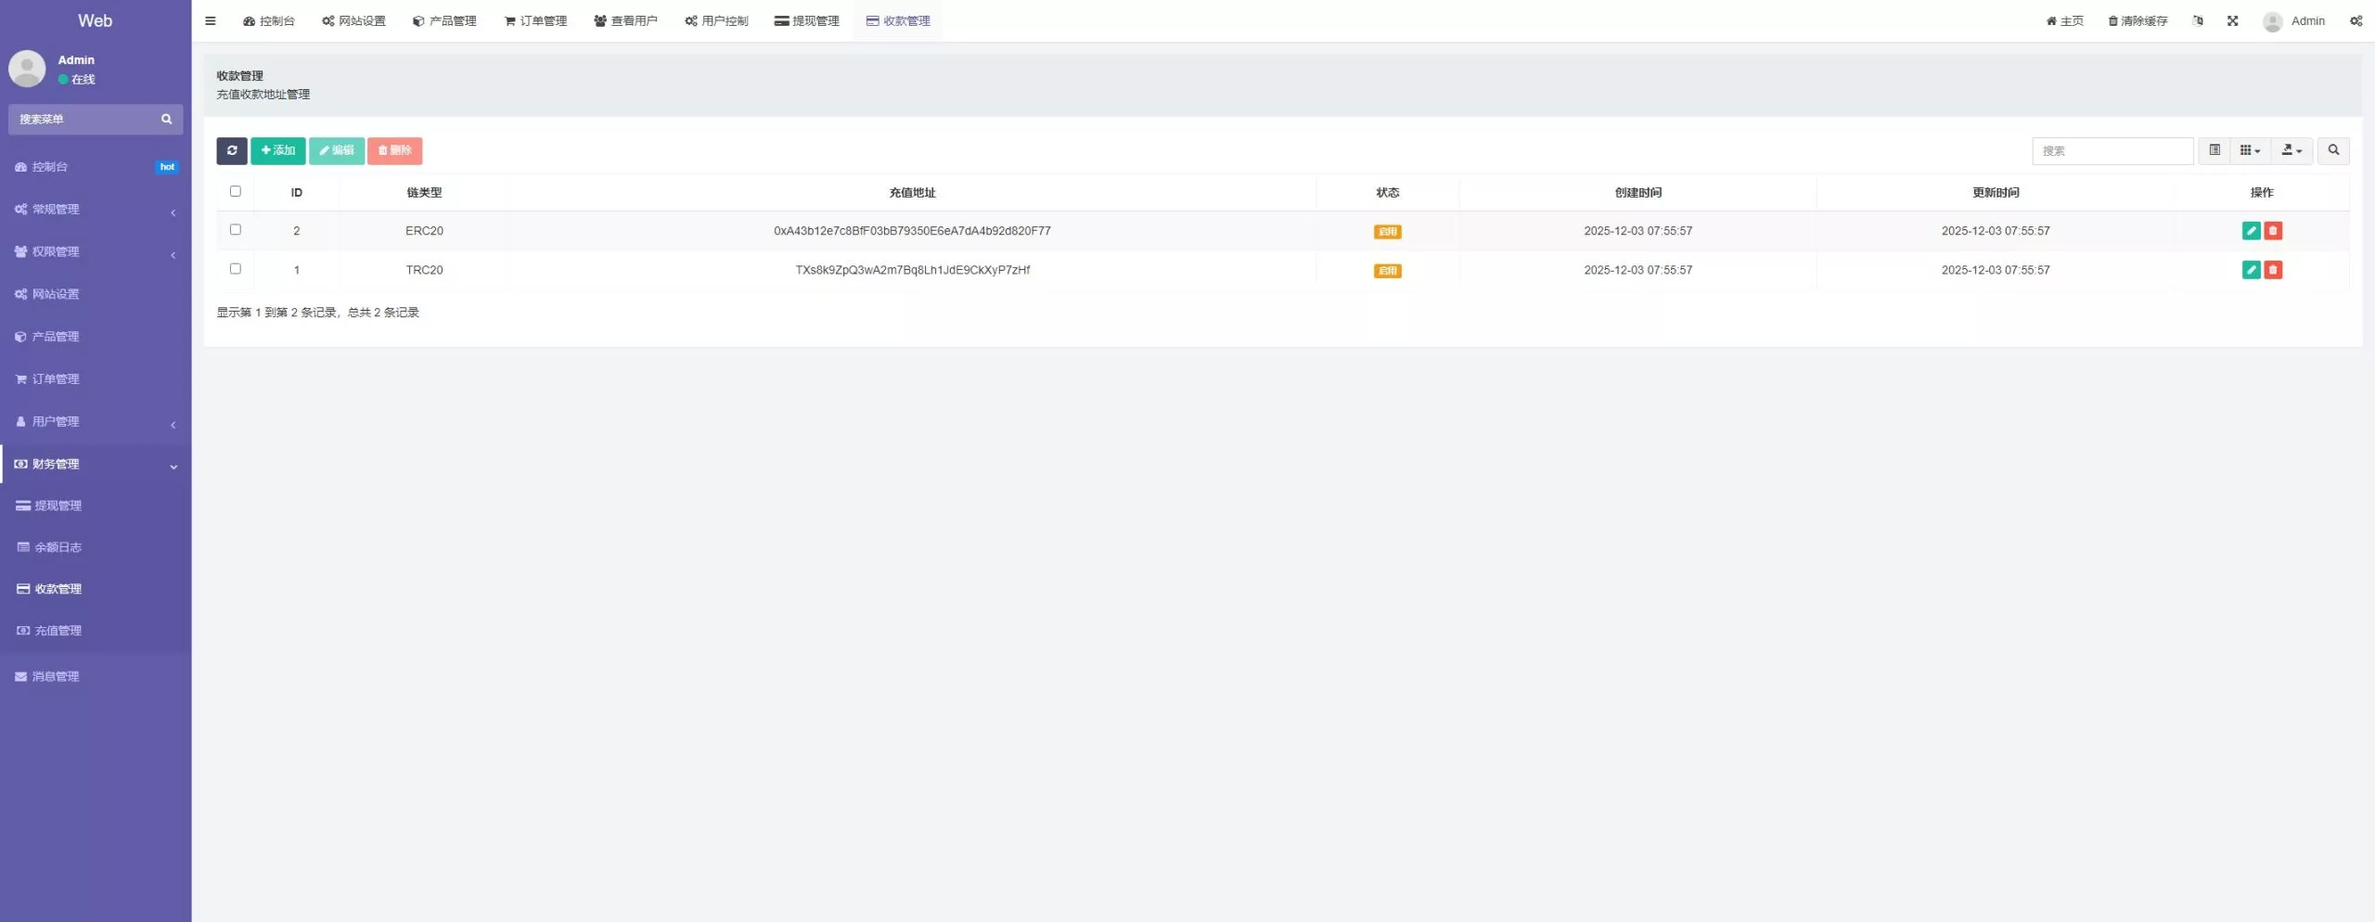
Task: Switch to 控制台 tab in top bar
Action: 269,20
